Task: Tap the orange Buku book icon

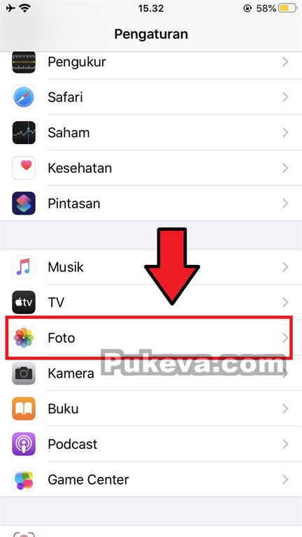Action: [x=24, y=408]
